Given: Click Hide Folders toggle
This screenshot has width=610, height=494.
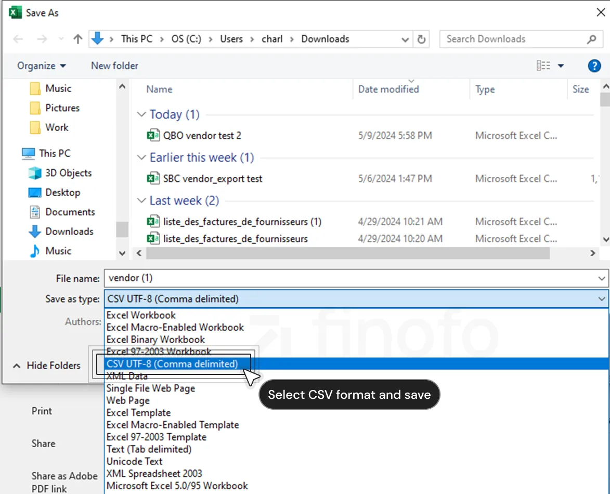Looking at the screenshot, I should (x=47, y=366).
